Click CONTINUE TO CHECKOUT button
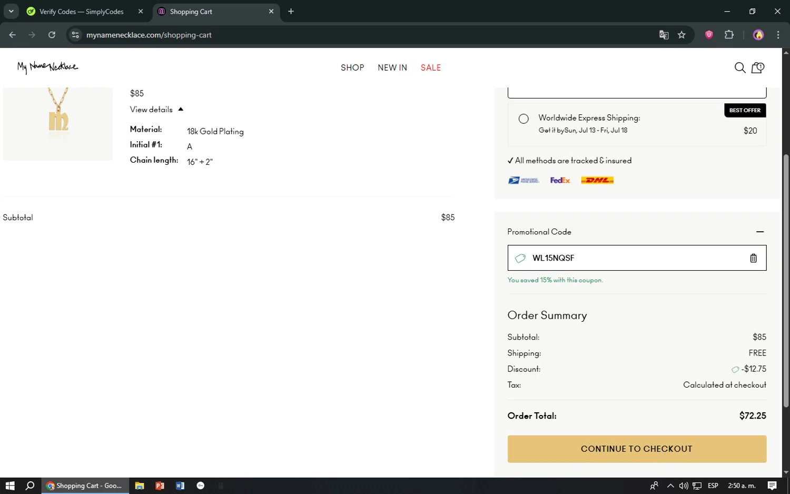The image size is (790, 494). (637, 449)
